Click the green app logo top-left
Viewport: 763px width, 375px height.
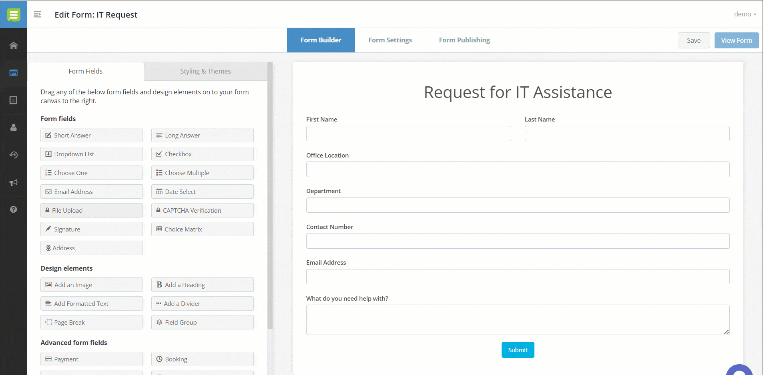pos(13,14)
